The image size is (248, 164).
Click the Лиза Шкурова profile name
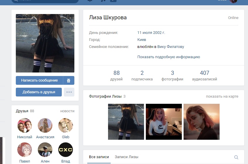pyautogui.click(x=108, y=18)
